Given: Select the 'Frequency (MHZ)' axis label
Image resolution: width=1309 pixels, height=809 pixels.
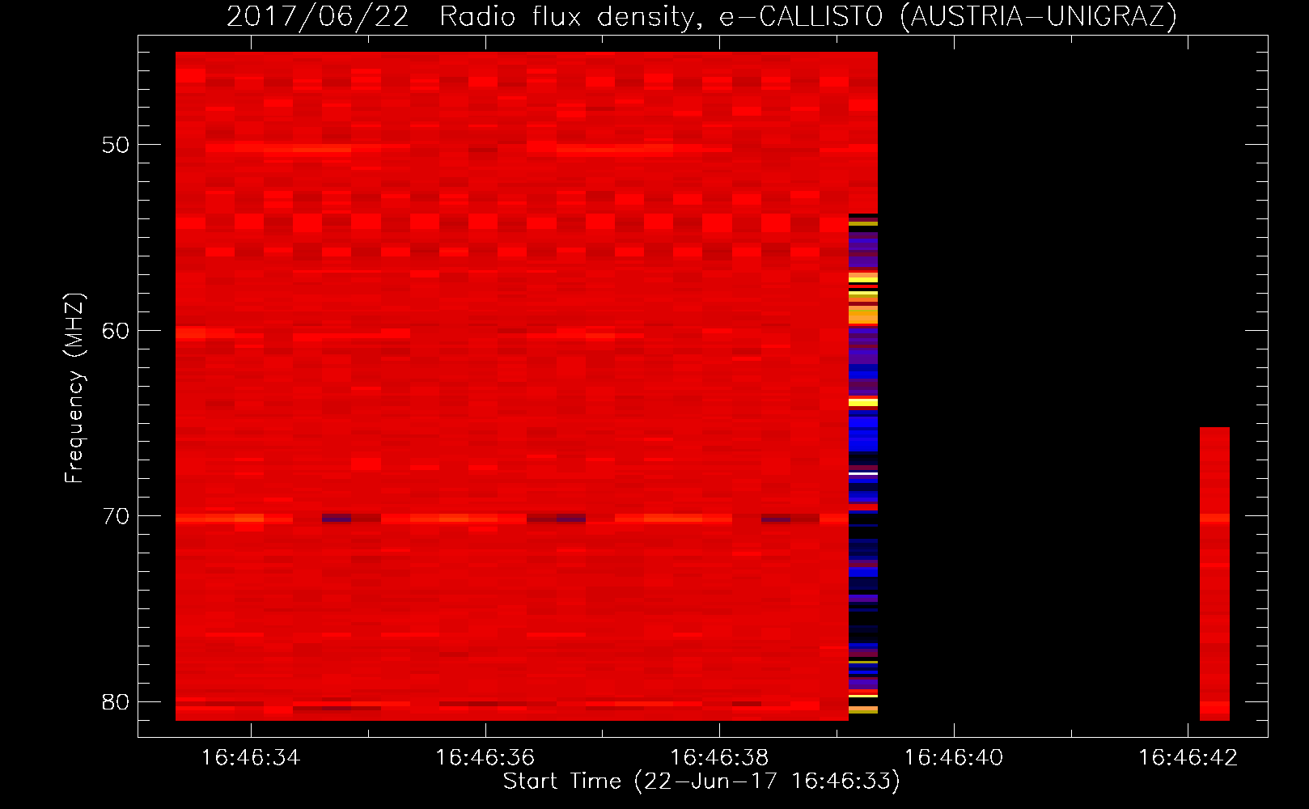Looking at the screenshot, I should [74, 388].
